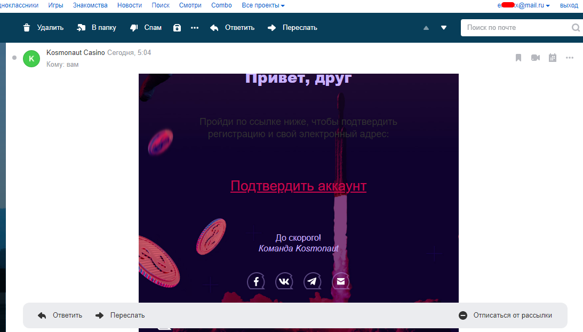The image size is (583, 332).
Task: Click the 'Подтвердить аккаунт' link
Action: 298,186
